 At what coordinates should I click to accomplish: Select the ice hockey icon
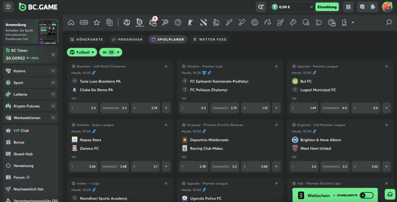pyautogui.click(x=280, y=22)
